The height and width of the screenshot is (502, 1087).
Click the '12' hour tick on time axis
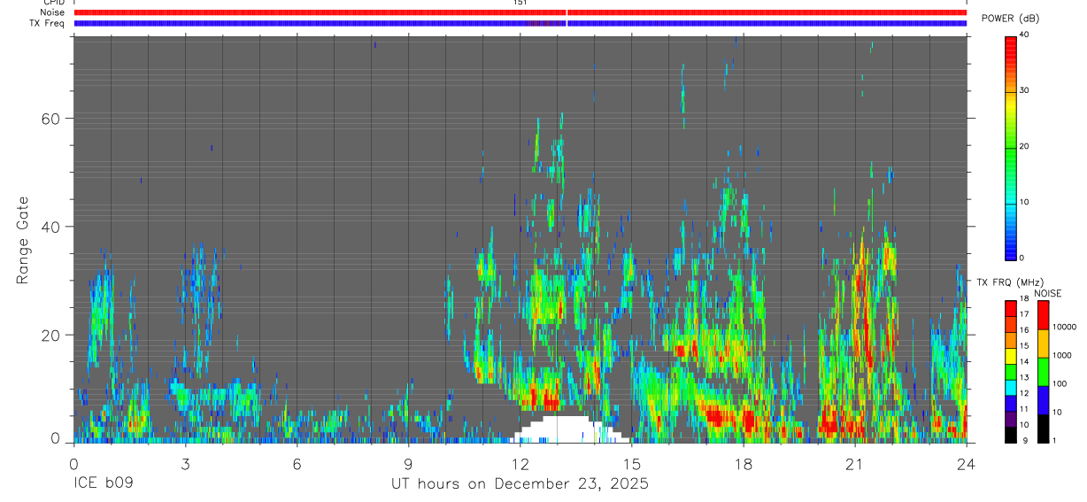[520, 463]
